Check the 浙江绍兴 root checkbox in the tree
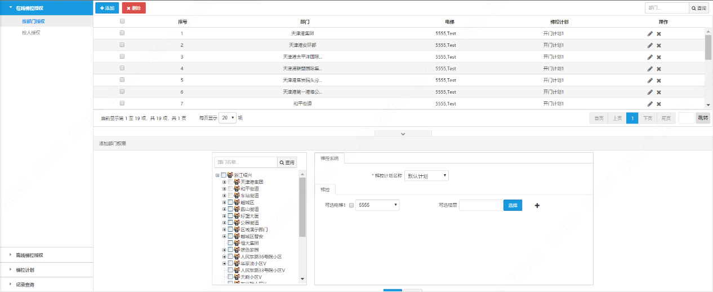Screen dimensions: 713x292 pyautogui.click(x=224, y=175)
